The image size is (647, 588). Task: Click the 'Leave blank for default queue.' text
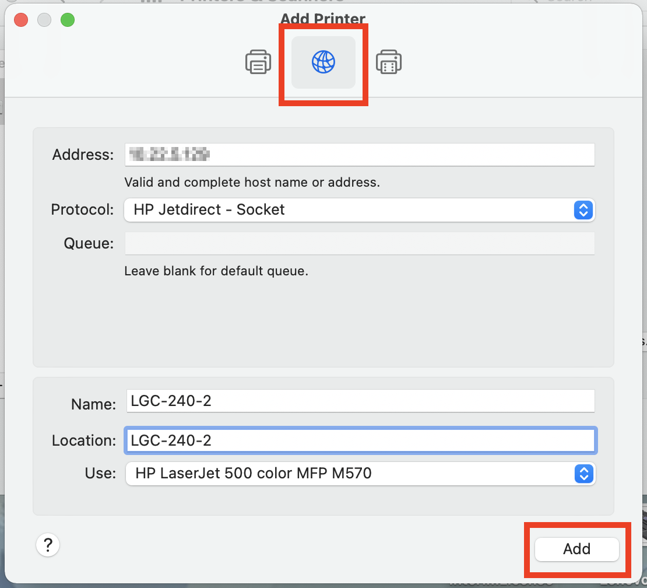(216, 271)
